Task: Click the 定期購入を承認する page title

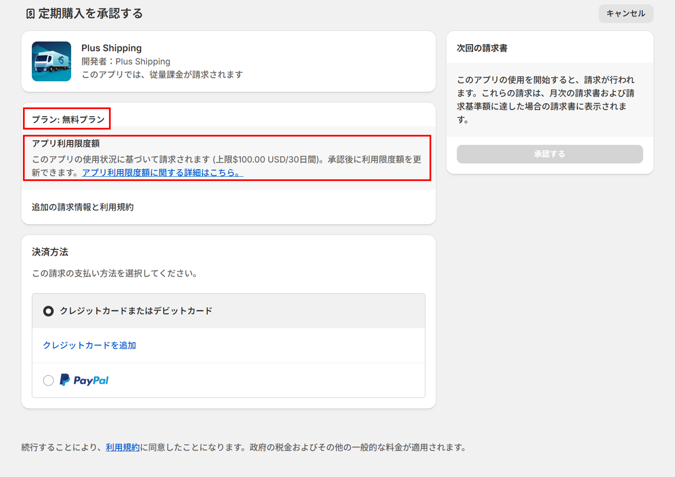Action: [x=90, y=14]
